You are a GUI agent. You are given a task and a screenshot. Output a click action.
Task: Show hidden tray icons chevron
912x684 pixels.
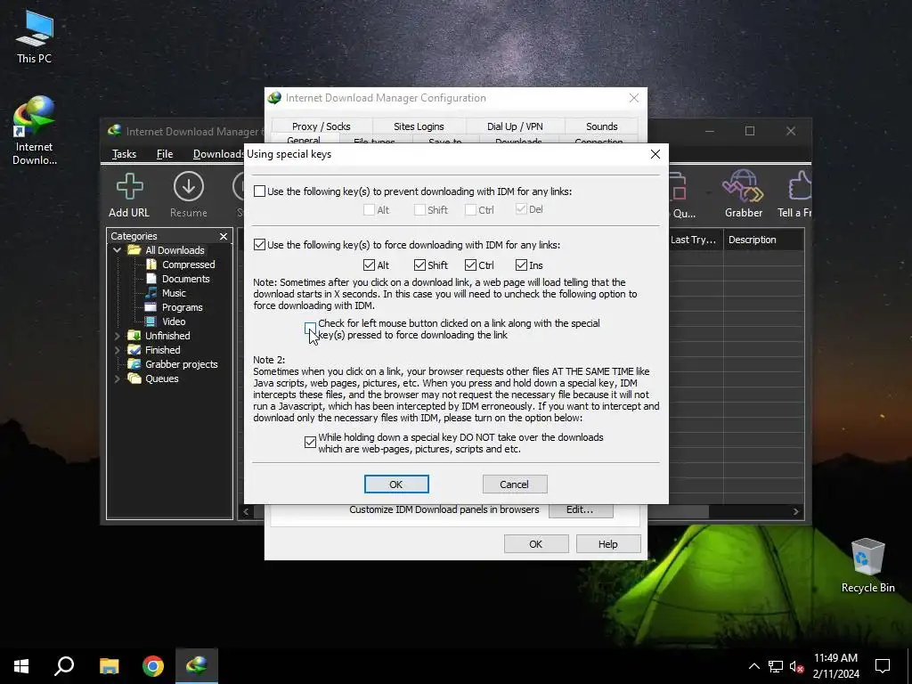click(753, 666)
